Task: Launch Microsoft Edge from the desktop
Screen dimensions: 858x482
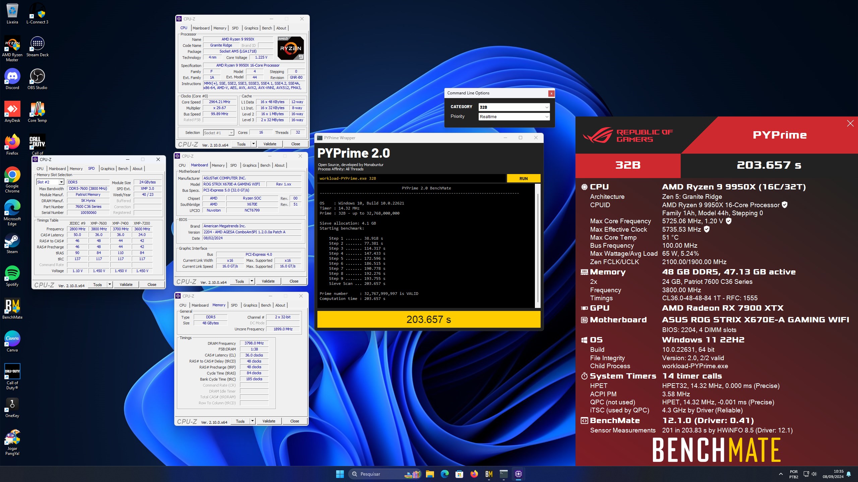Action: pos(12,213)
